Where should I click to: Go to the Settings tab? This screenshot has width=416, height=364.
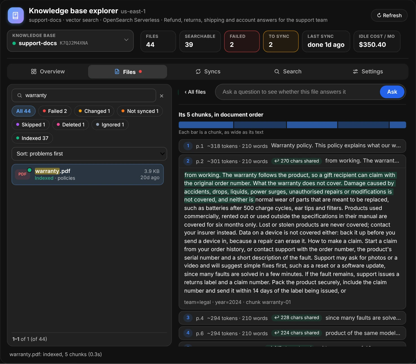pos(368,72)
